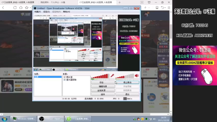Adjust the desktop audio volume meter in OBS
217x122 pixels.
tap(125, 76)
